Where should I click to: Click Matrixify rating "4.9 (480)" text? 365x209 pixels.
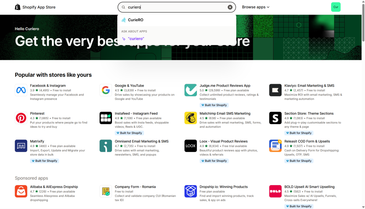click(x=38, y=146)
